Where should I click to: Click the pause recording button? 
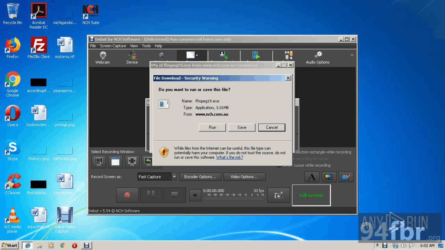click(151, 195)
